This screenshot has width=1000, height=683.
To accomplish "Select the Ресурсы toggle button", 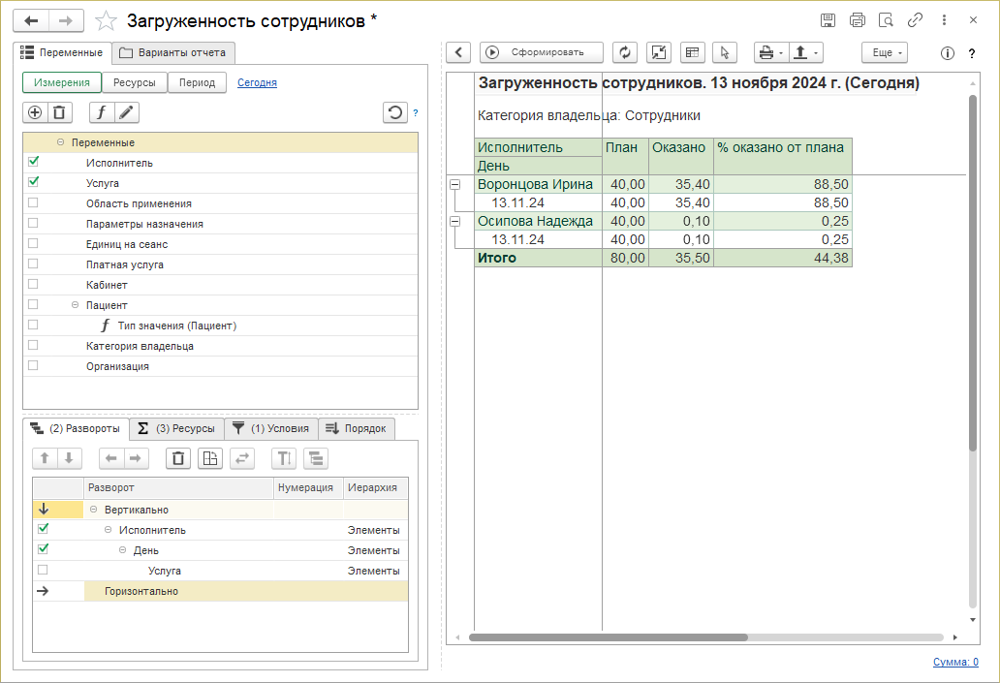I will tap(135, 83).
